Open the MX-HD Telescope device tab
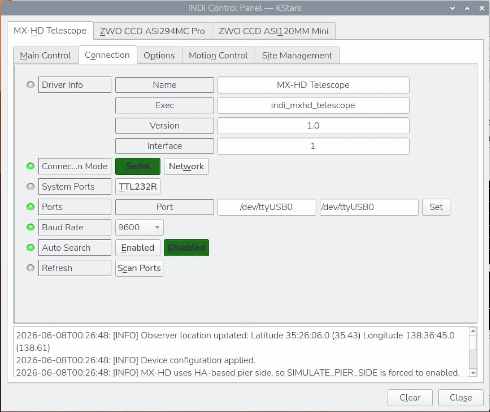490x412 pixels. pyautogui.click(x=50, y=31)
